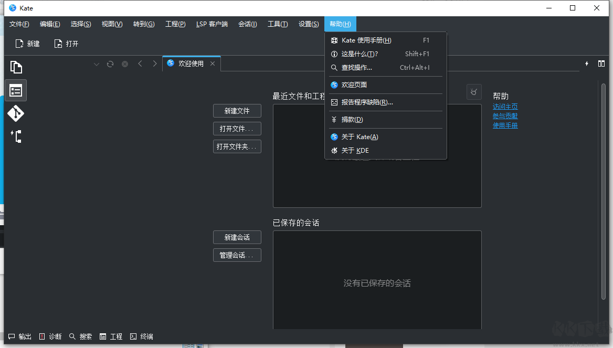The image size is (613, 348).
Task: Open the 文件(F) menu
Action: point(19,24)
